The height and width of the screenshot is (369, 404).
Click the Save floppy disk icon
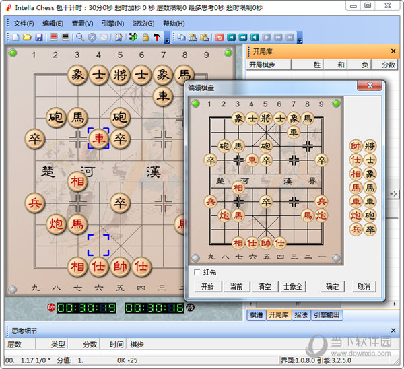[x=39, y=37]
